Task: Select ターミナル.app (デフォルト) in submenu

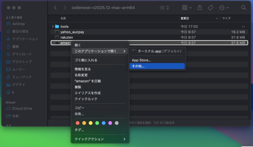Action: (x=159, y=51)
